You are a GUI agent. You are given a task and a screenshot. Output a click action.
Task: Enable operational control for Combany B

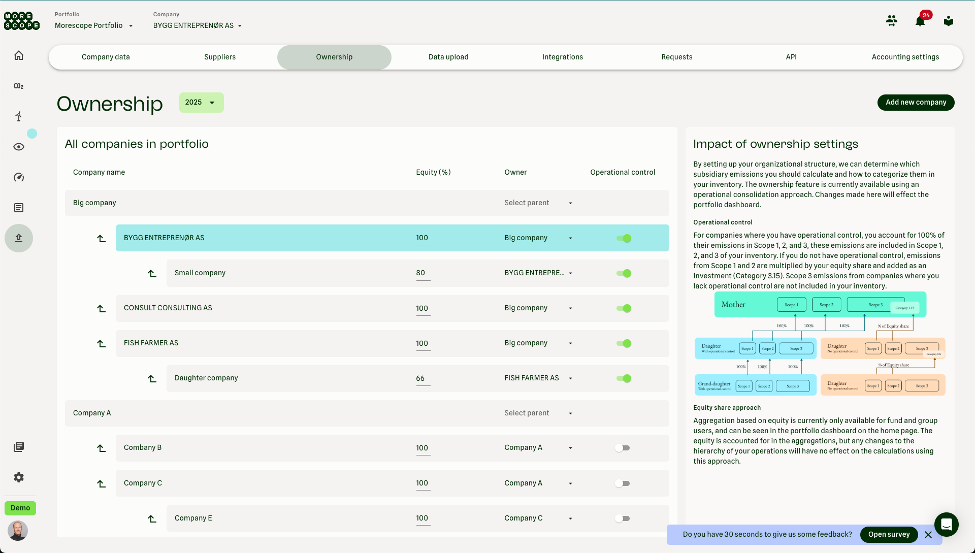pos(622,448)
